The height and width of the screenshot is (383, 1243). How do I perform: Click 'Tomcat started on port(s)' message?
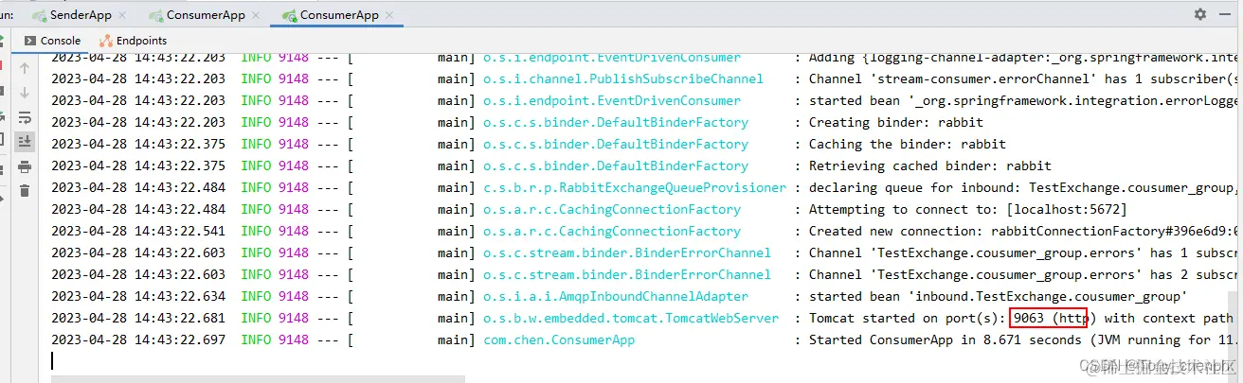1020,318
